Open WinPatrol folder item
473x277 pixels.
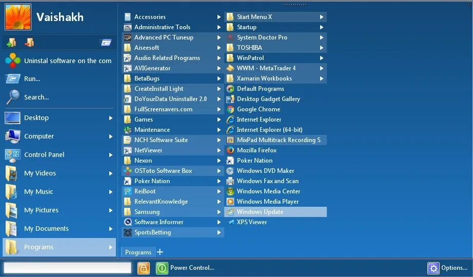point(275,58)
